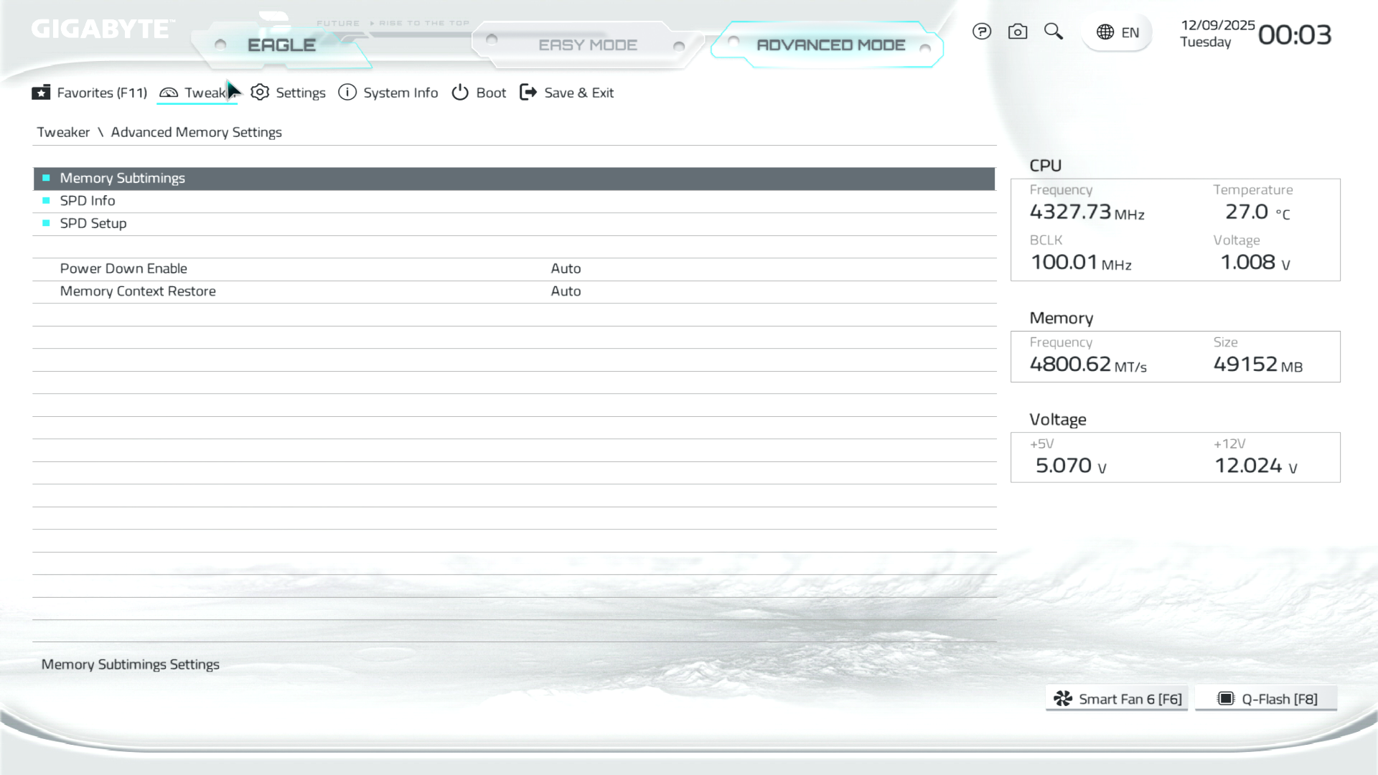Viewport: 1378px width, 775px height.
Task: Open Memory Context Restore Auto value
Action: (566, 291)
